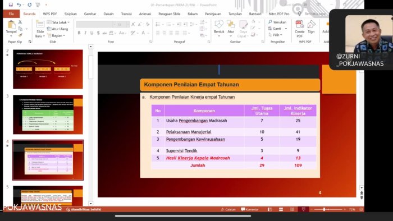Click the Bentuk shapes icon
Image resolution: width=393 pixels, height=221 pixels.
click(x=219, y=25)
